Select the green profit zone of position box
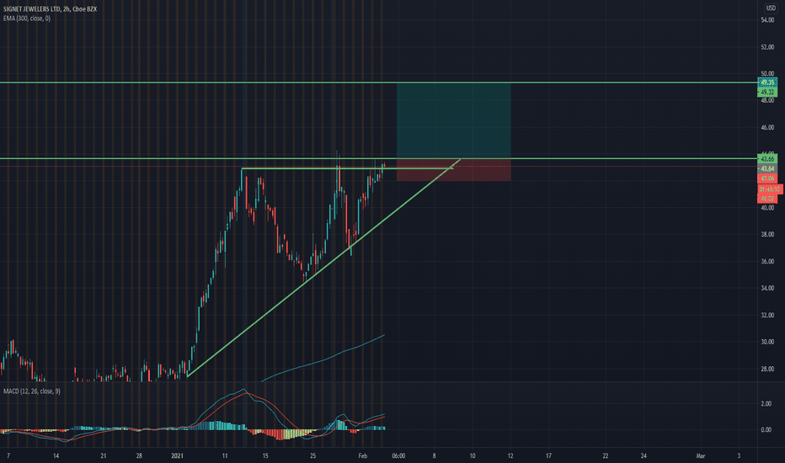Image resolution: width=785 pixels, height=463 pixels. point(454,120)
